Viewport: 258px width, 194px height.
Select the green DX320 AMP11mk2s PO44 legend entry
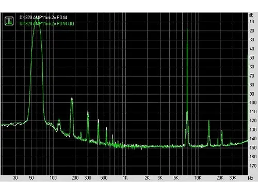46,24
